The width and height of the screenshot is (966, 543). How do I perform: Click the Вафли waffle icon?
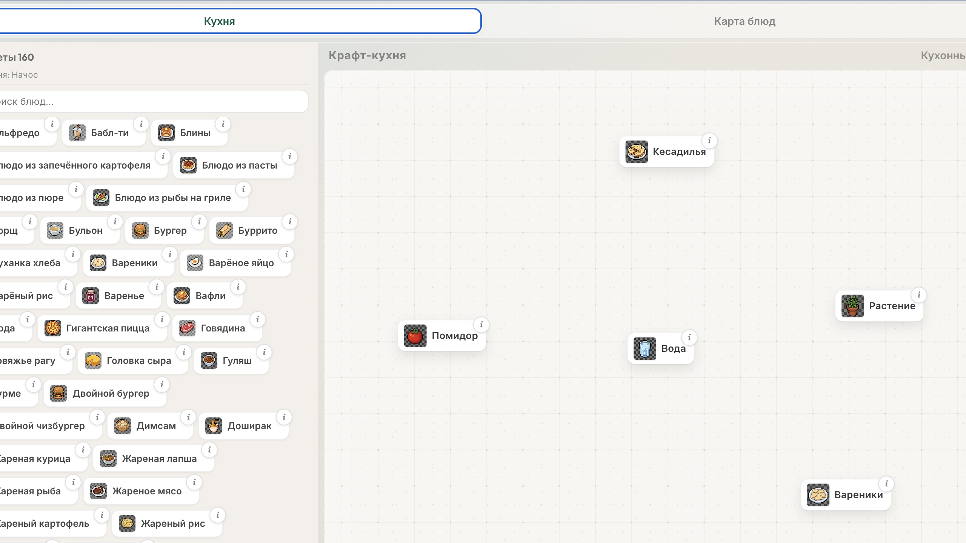coord(182,296)
